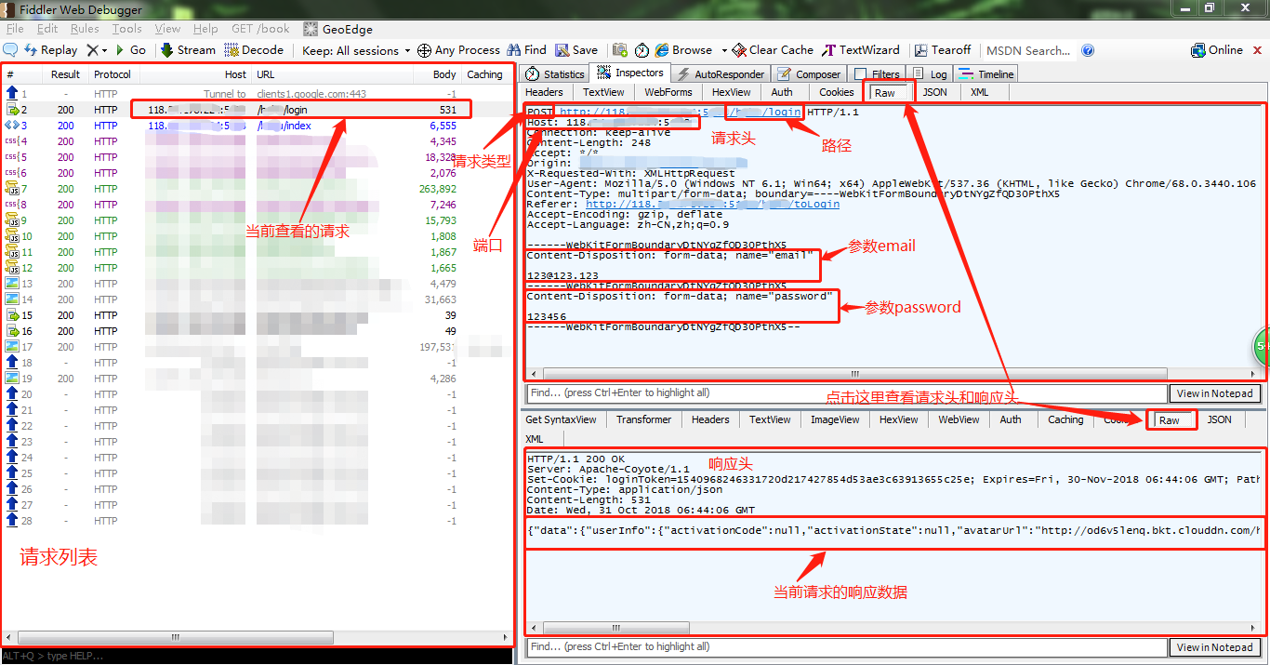1270x665 pixels.
Task: Replay the selected session
Action: click(x=51, y=50)
